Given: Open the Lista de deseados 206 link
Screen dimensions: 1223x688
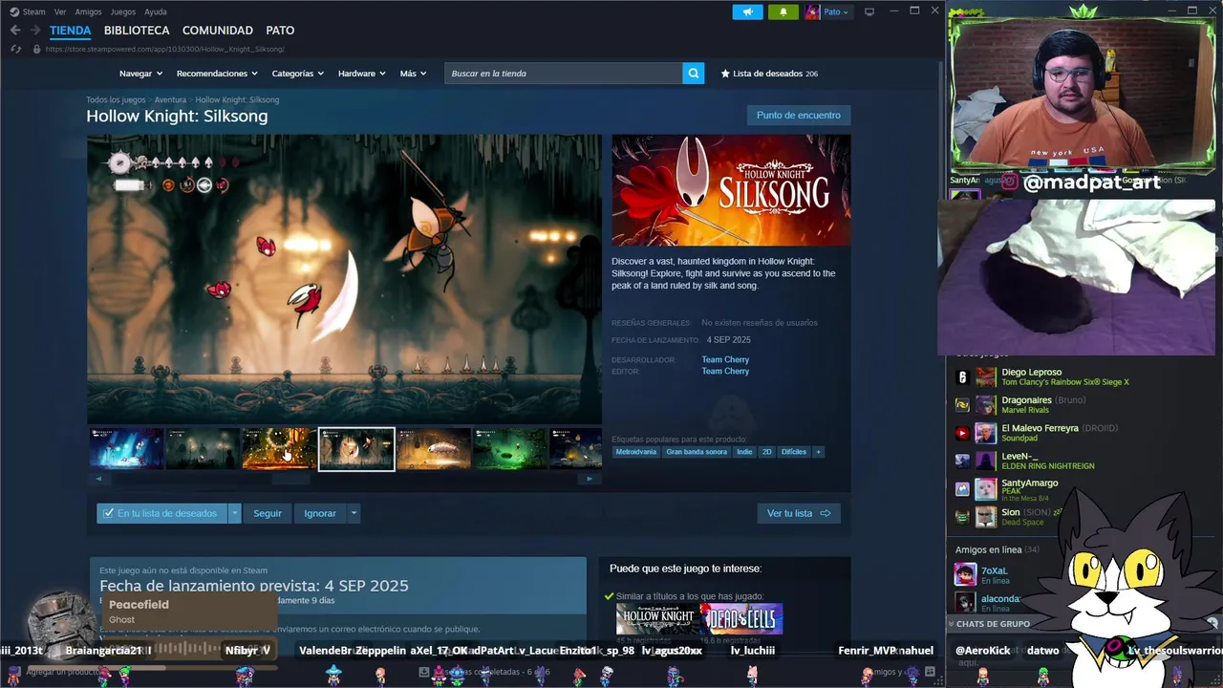Looking at the screenshot, I should click(x=769, y=74).
